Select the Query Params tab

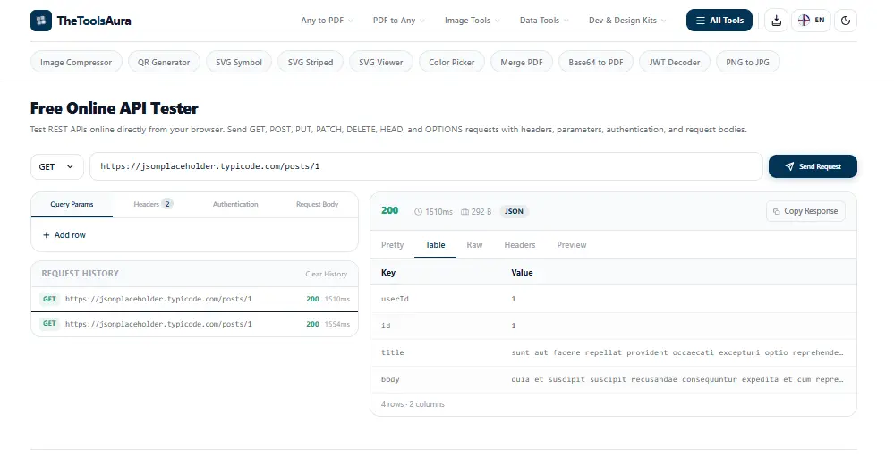[x=72, y=204]
